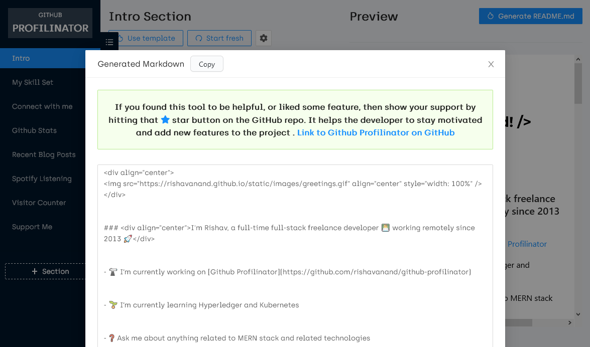Click the settings gear icon
Image resolution: width=590 pixels, height=347 pixels.
pyautogui.click(x=264, y=38)
